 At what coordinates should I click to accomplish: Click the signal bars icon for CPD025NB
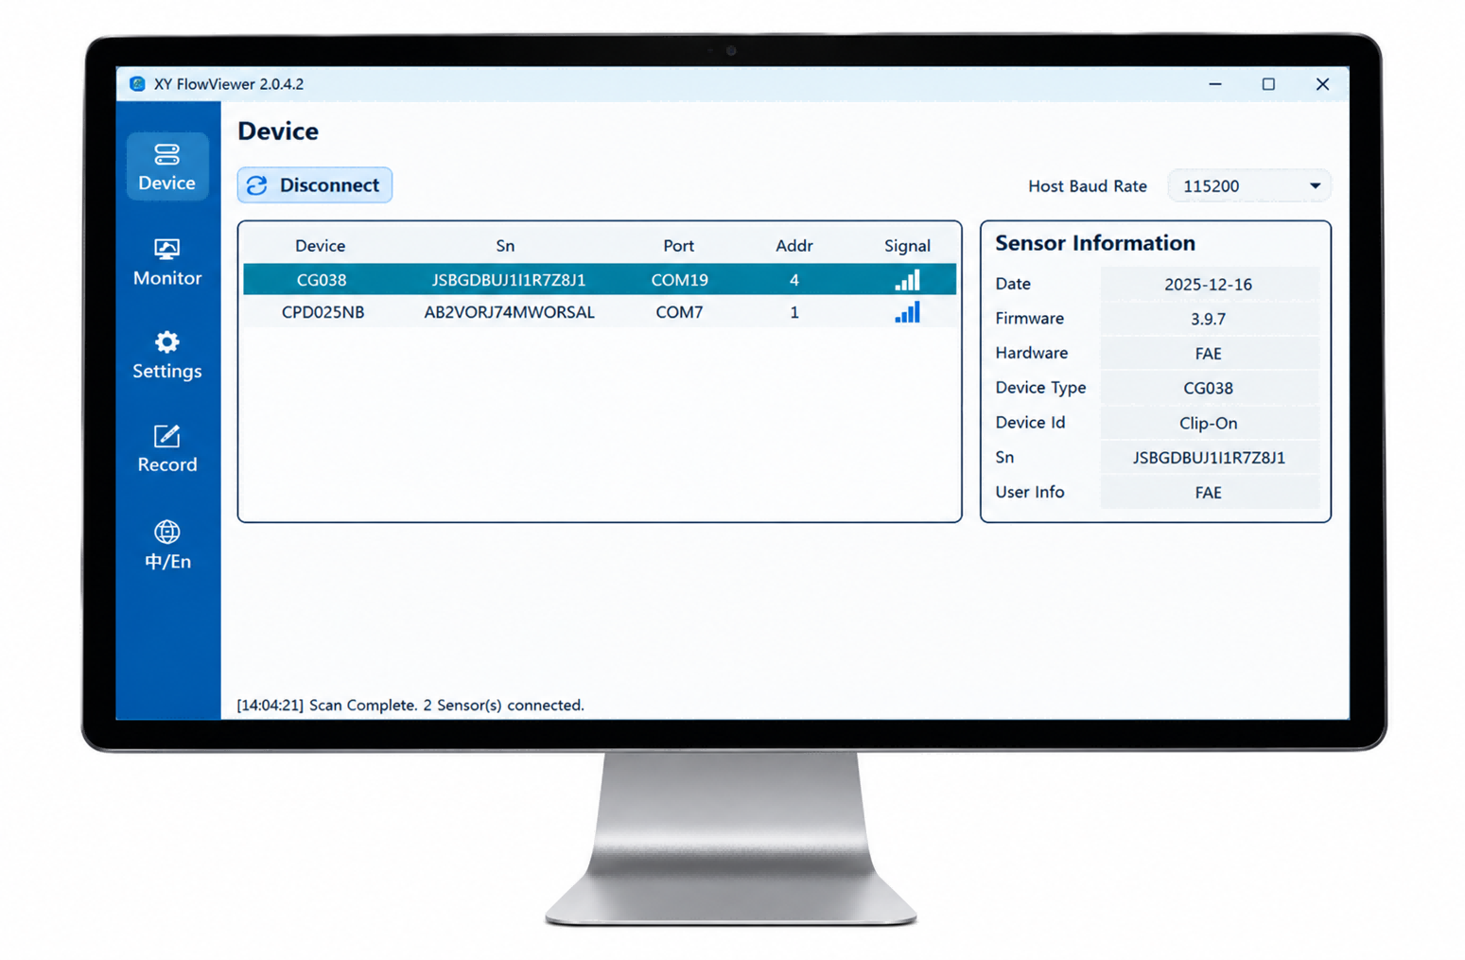(x=907, y=312)
